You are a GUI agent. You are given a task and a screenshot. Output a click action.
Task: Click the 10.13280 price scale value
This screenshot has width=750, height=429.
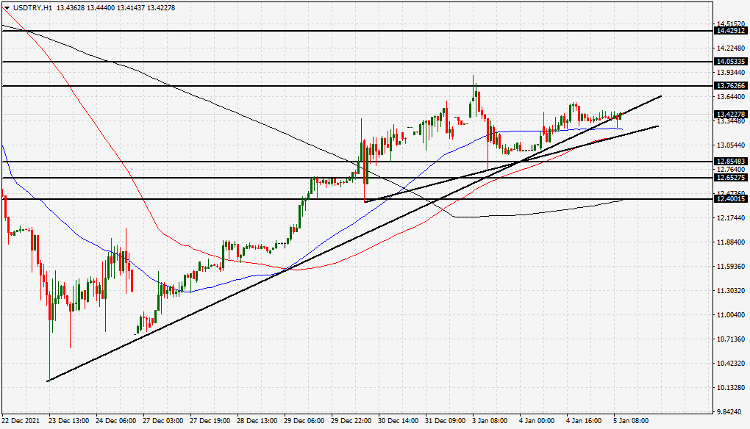pos(731,387)
